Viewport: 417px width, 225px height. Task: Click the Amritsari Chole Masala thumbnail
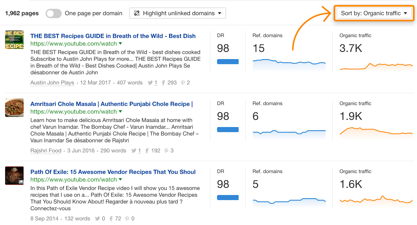click(14, 108)
